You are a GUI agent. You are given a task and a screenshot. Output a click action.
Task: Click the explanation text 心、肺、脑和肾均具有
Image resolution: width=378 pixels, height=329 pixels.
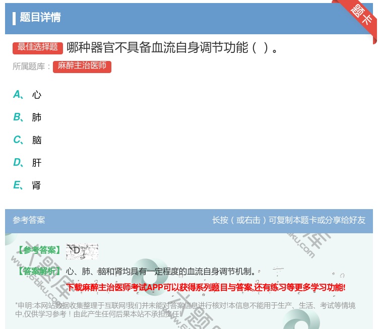tap(161, 272)
